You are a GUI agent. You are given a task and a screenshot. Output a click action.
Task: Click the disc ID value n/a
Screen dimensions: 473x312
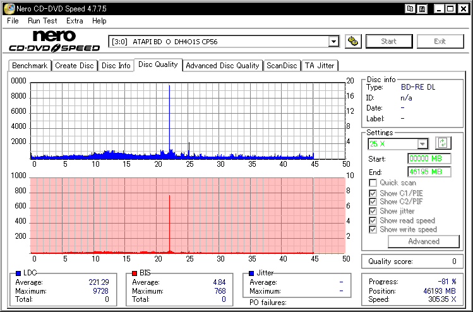406,98
